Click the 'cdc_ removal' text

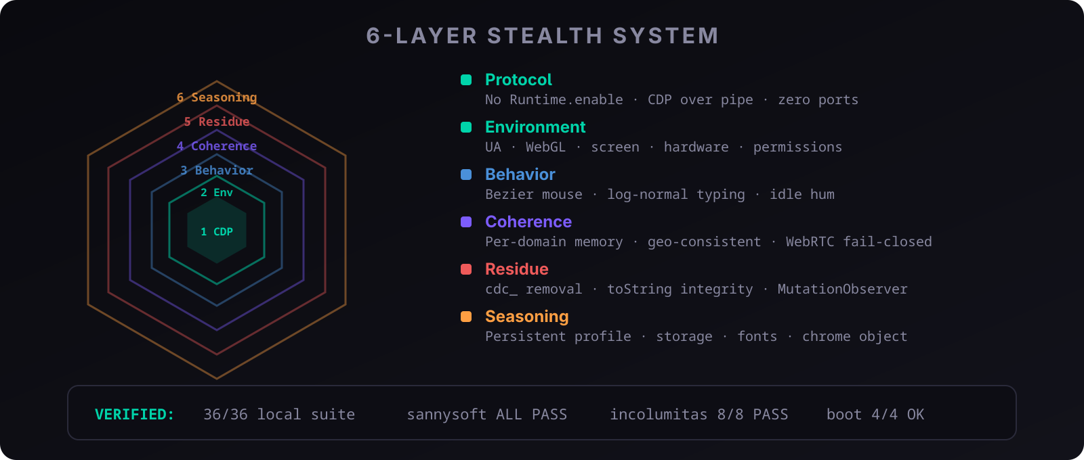tap(534, 290)
